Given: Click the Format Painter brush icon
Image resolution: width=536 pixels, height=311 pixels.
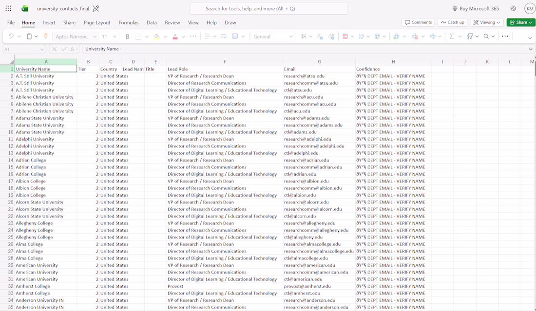Looking at the screenshot, I should pyautogui.click(x=45, y=37).
